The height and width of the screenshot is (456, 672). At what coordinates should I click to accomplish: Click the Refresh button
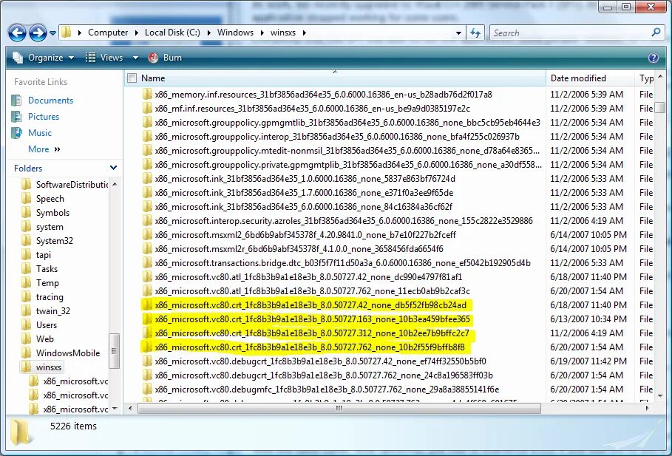(x=475, y=33)
